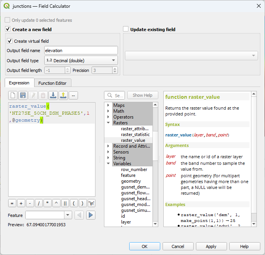265x255 pixels.
Task: Insert the multiplication operator
Action: 48,203
